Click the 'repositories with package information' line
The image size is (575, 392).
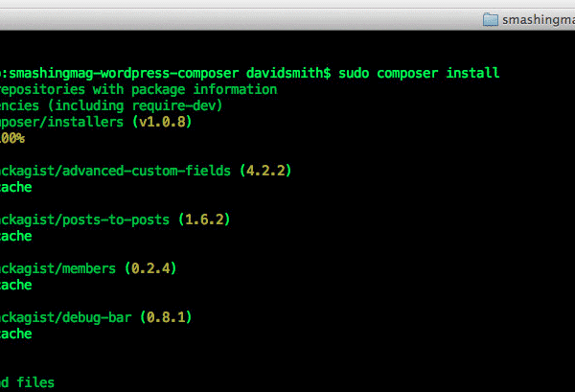click(x=139, y=89)
